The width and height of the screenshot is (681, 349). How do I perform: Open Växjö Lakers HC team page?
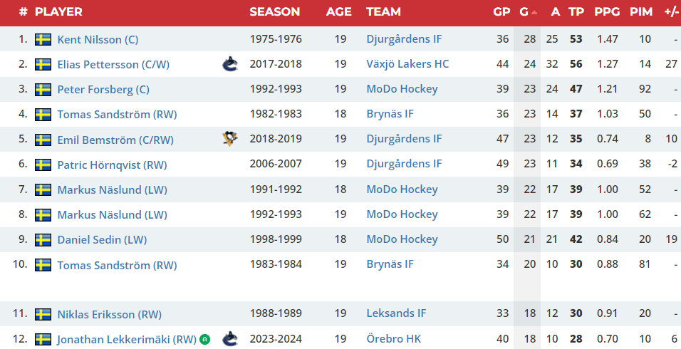coord(407,64)
